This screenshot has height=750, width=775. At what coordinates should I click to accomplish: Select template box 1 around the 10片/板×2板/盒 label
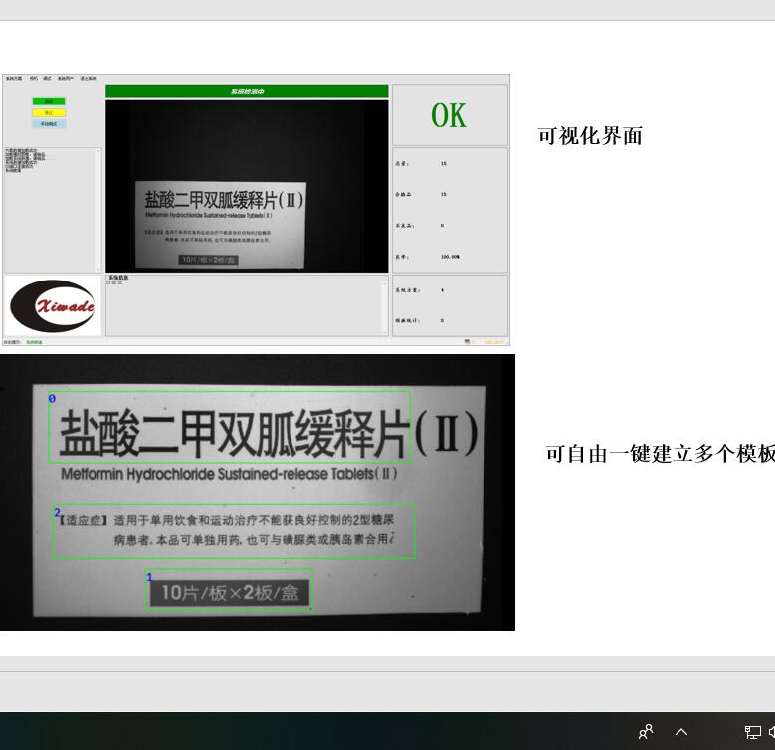click(229, 590)
